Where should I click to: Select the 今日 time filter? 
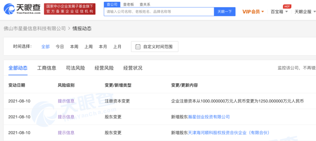pyautogui.click(x=60, y=47)
